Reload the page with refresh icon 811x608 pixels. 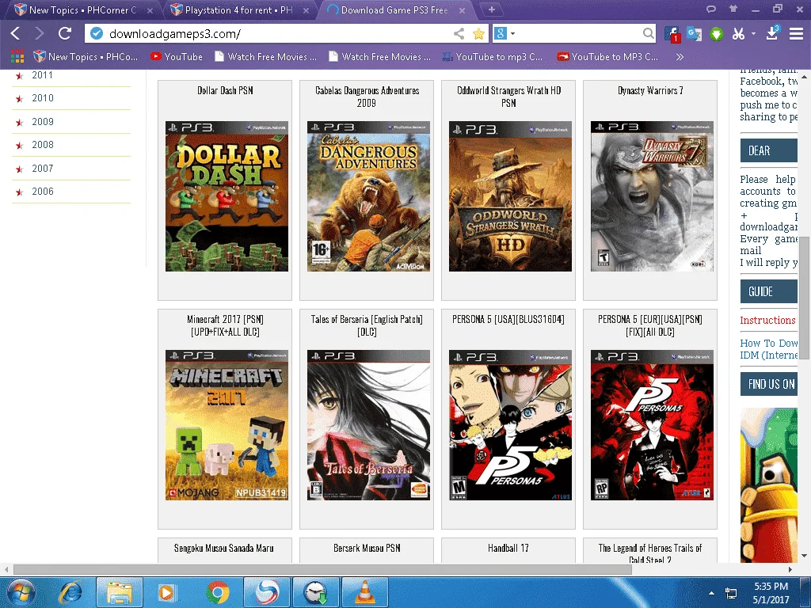65,33
